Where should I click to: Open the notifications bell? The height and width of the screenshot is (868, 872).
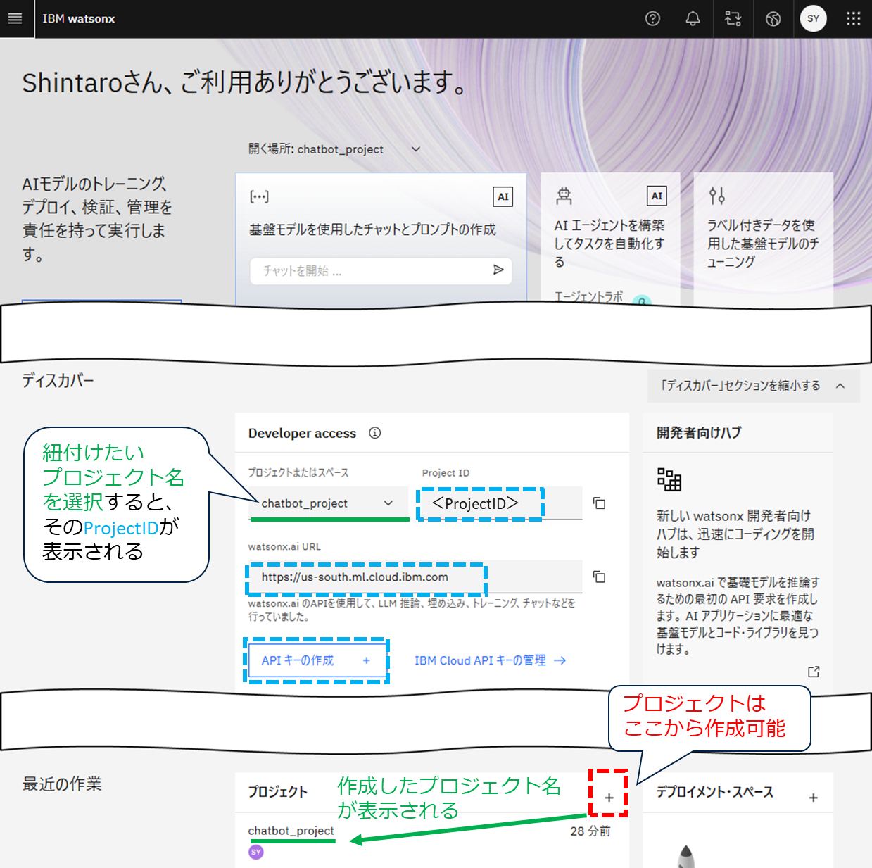[693, 19]
